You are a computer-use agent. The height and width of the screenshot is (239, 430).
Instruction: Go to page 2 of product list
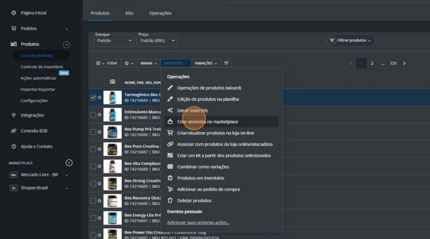(372, 63)
